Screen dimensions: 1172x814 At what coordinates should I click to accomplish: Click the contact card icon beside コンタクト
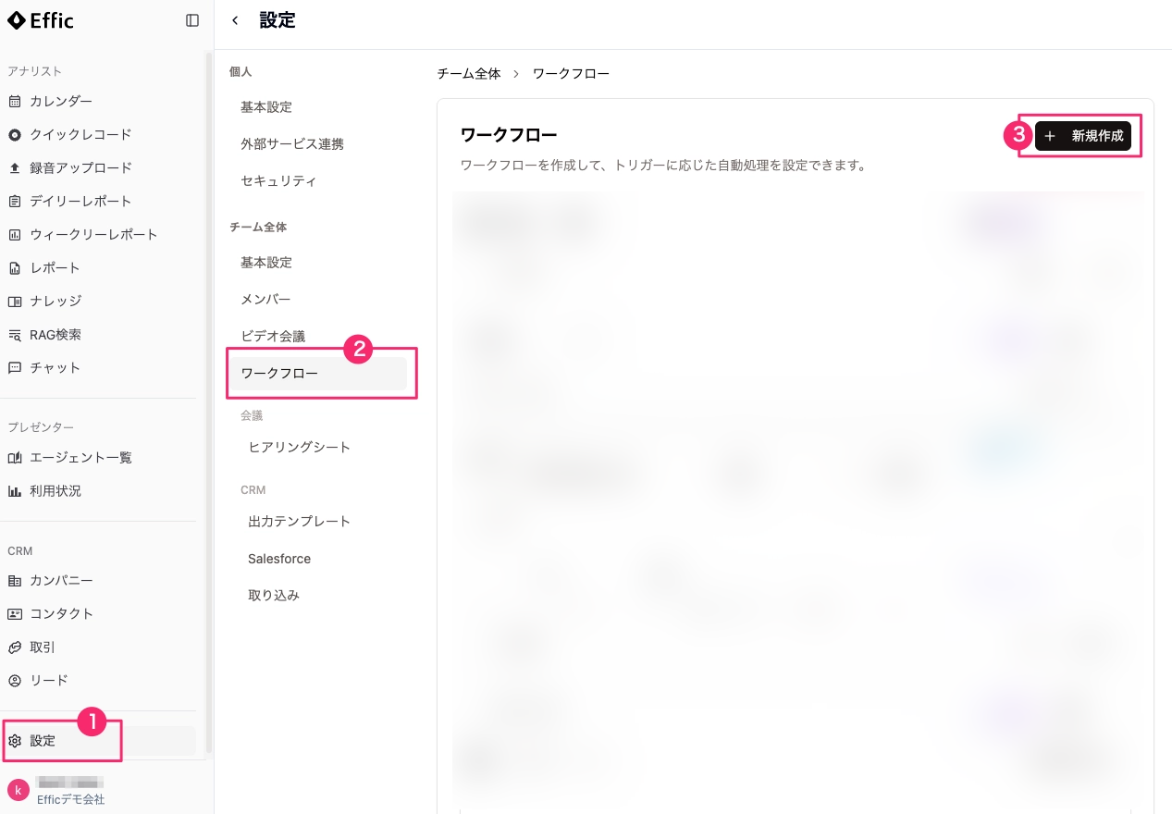[15, 613]
